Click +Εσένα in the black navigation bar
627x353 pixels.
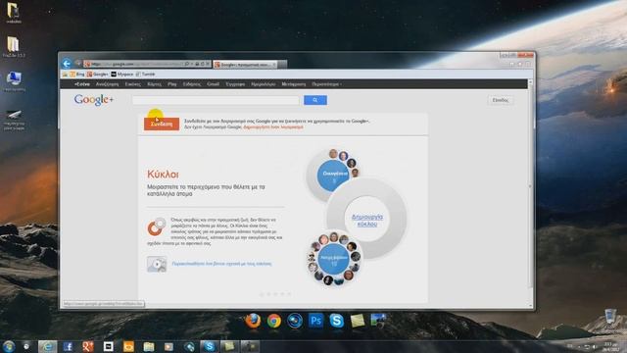(x=82, y=84)
